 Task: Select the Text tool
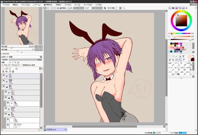pos(183,56)
